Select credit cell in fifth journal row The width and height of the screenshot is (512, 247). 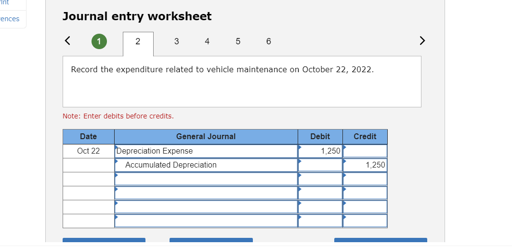point(365,207)
